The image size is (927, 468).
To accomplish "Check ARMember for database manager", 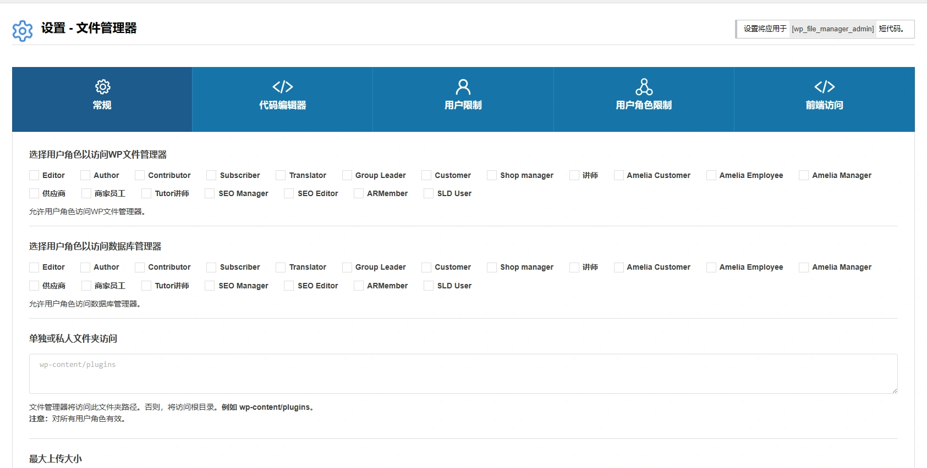I will [x=359, y=286].
